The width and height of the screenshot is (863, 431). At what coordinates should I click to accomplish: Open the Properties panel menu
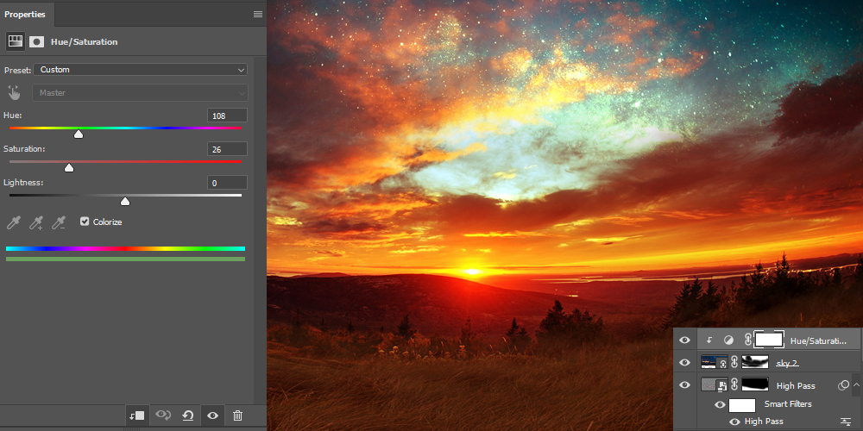[x=257, y=15]
